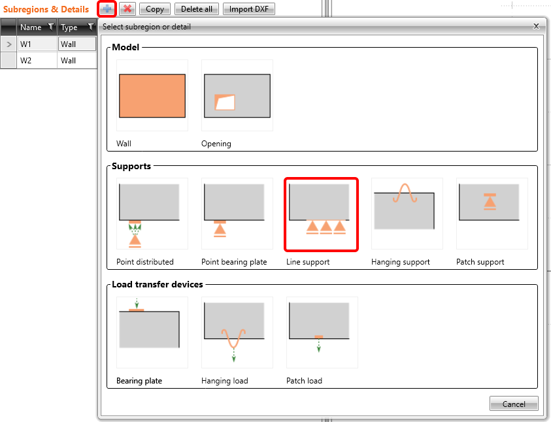Select Point bearing plate support

237,214
